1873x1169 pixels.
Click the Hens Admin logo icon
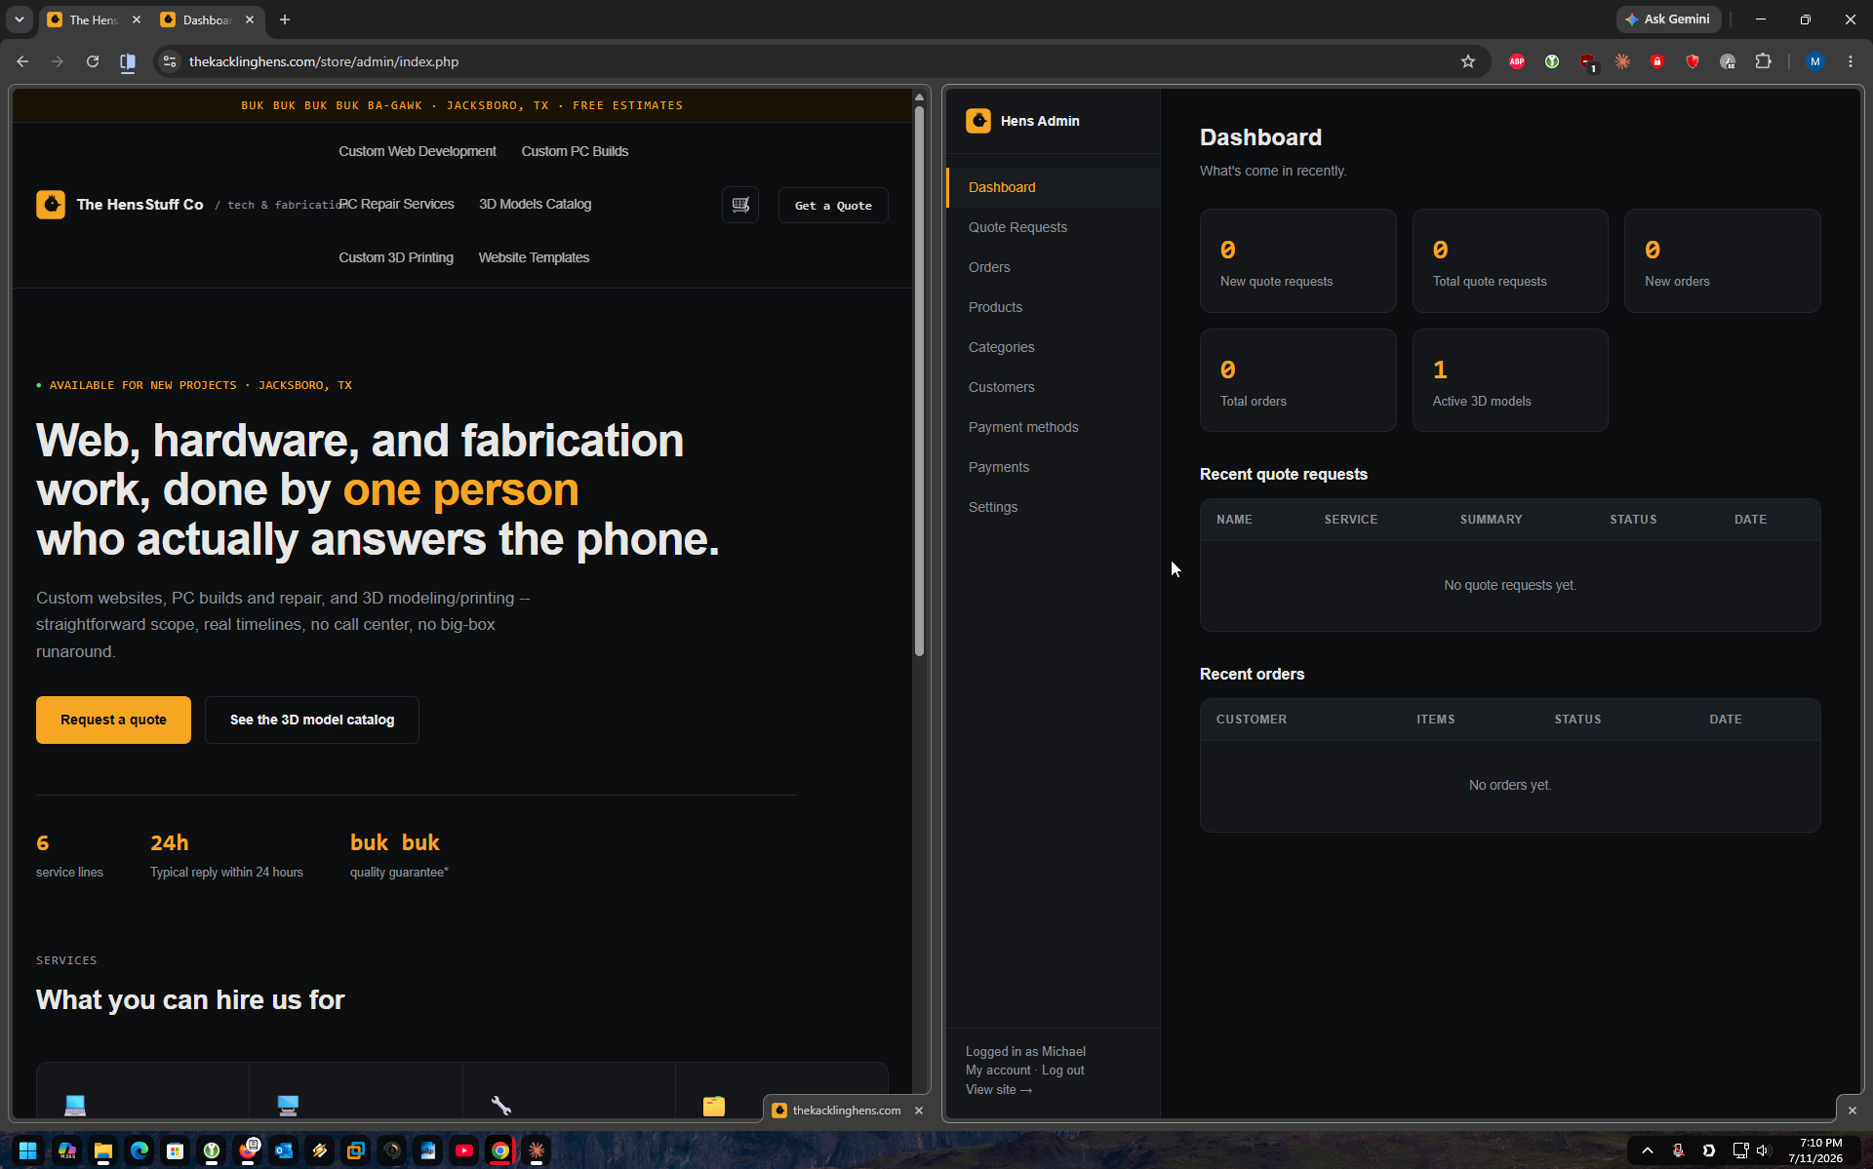pos(978,121)
